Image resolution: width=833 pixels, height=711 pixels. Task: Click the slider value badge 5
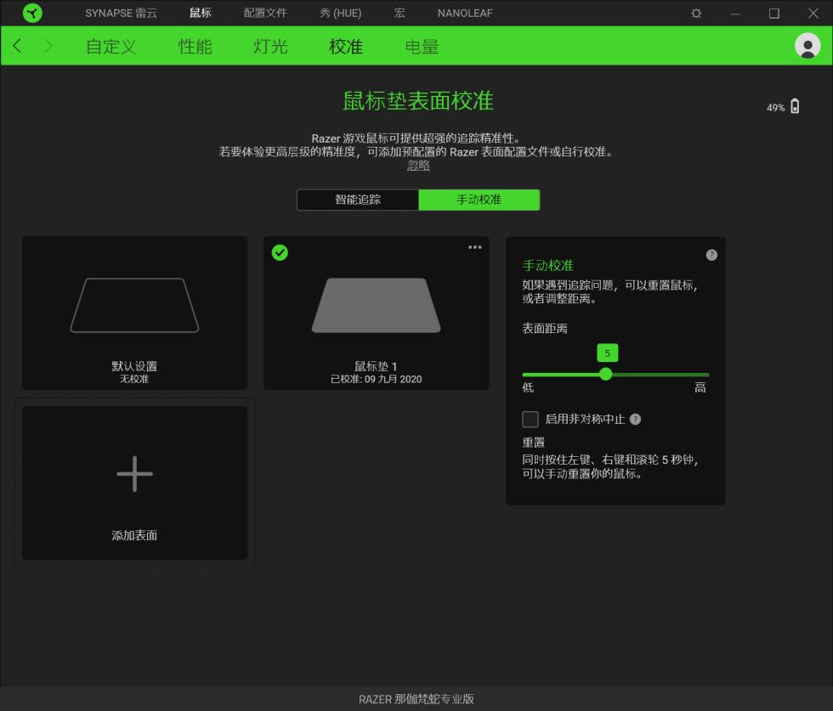tap(607, 353)
